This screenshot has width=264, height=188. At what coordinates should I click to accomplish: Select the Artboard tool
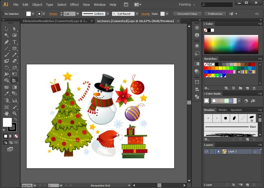point(6,107)
